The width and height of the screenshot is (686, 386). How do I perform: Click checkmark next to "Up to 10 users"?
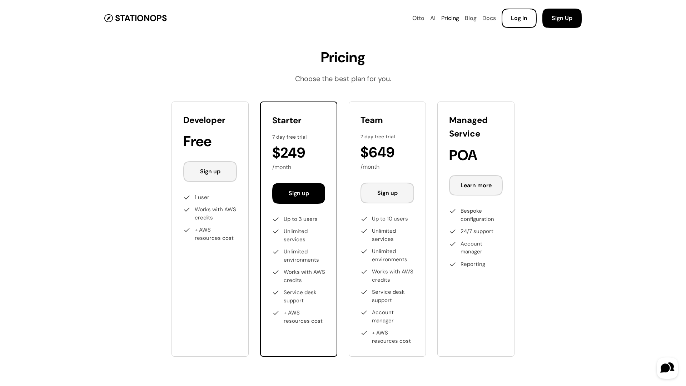(364, 219)
